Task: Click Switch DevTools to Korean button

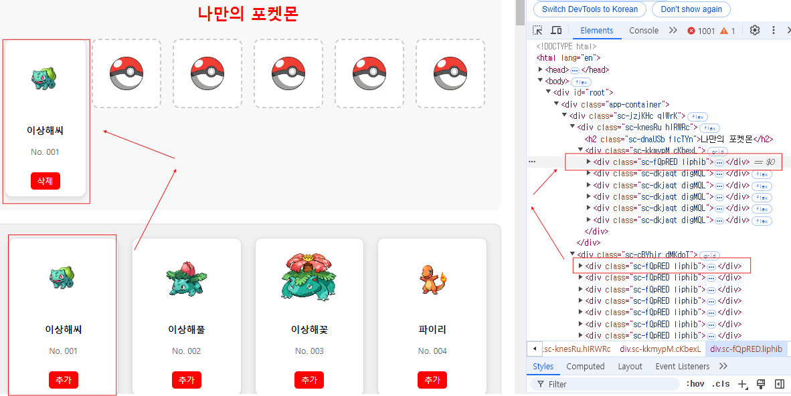Action: point(590,9)
